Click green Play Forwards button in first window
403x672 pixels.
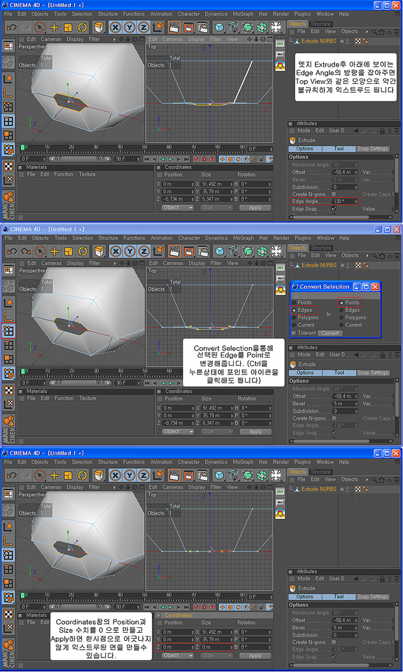pyautogui.click(x=170, y=159)
